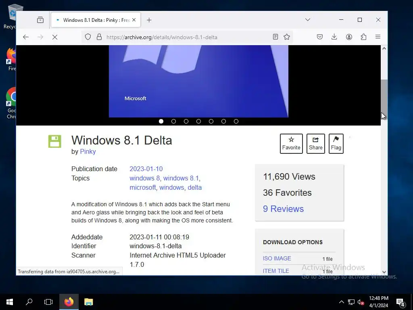Open the 'windows' topic link
The height and width of the screenshot is (310, 413).
(171, 187)
